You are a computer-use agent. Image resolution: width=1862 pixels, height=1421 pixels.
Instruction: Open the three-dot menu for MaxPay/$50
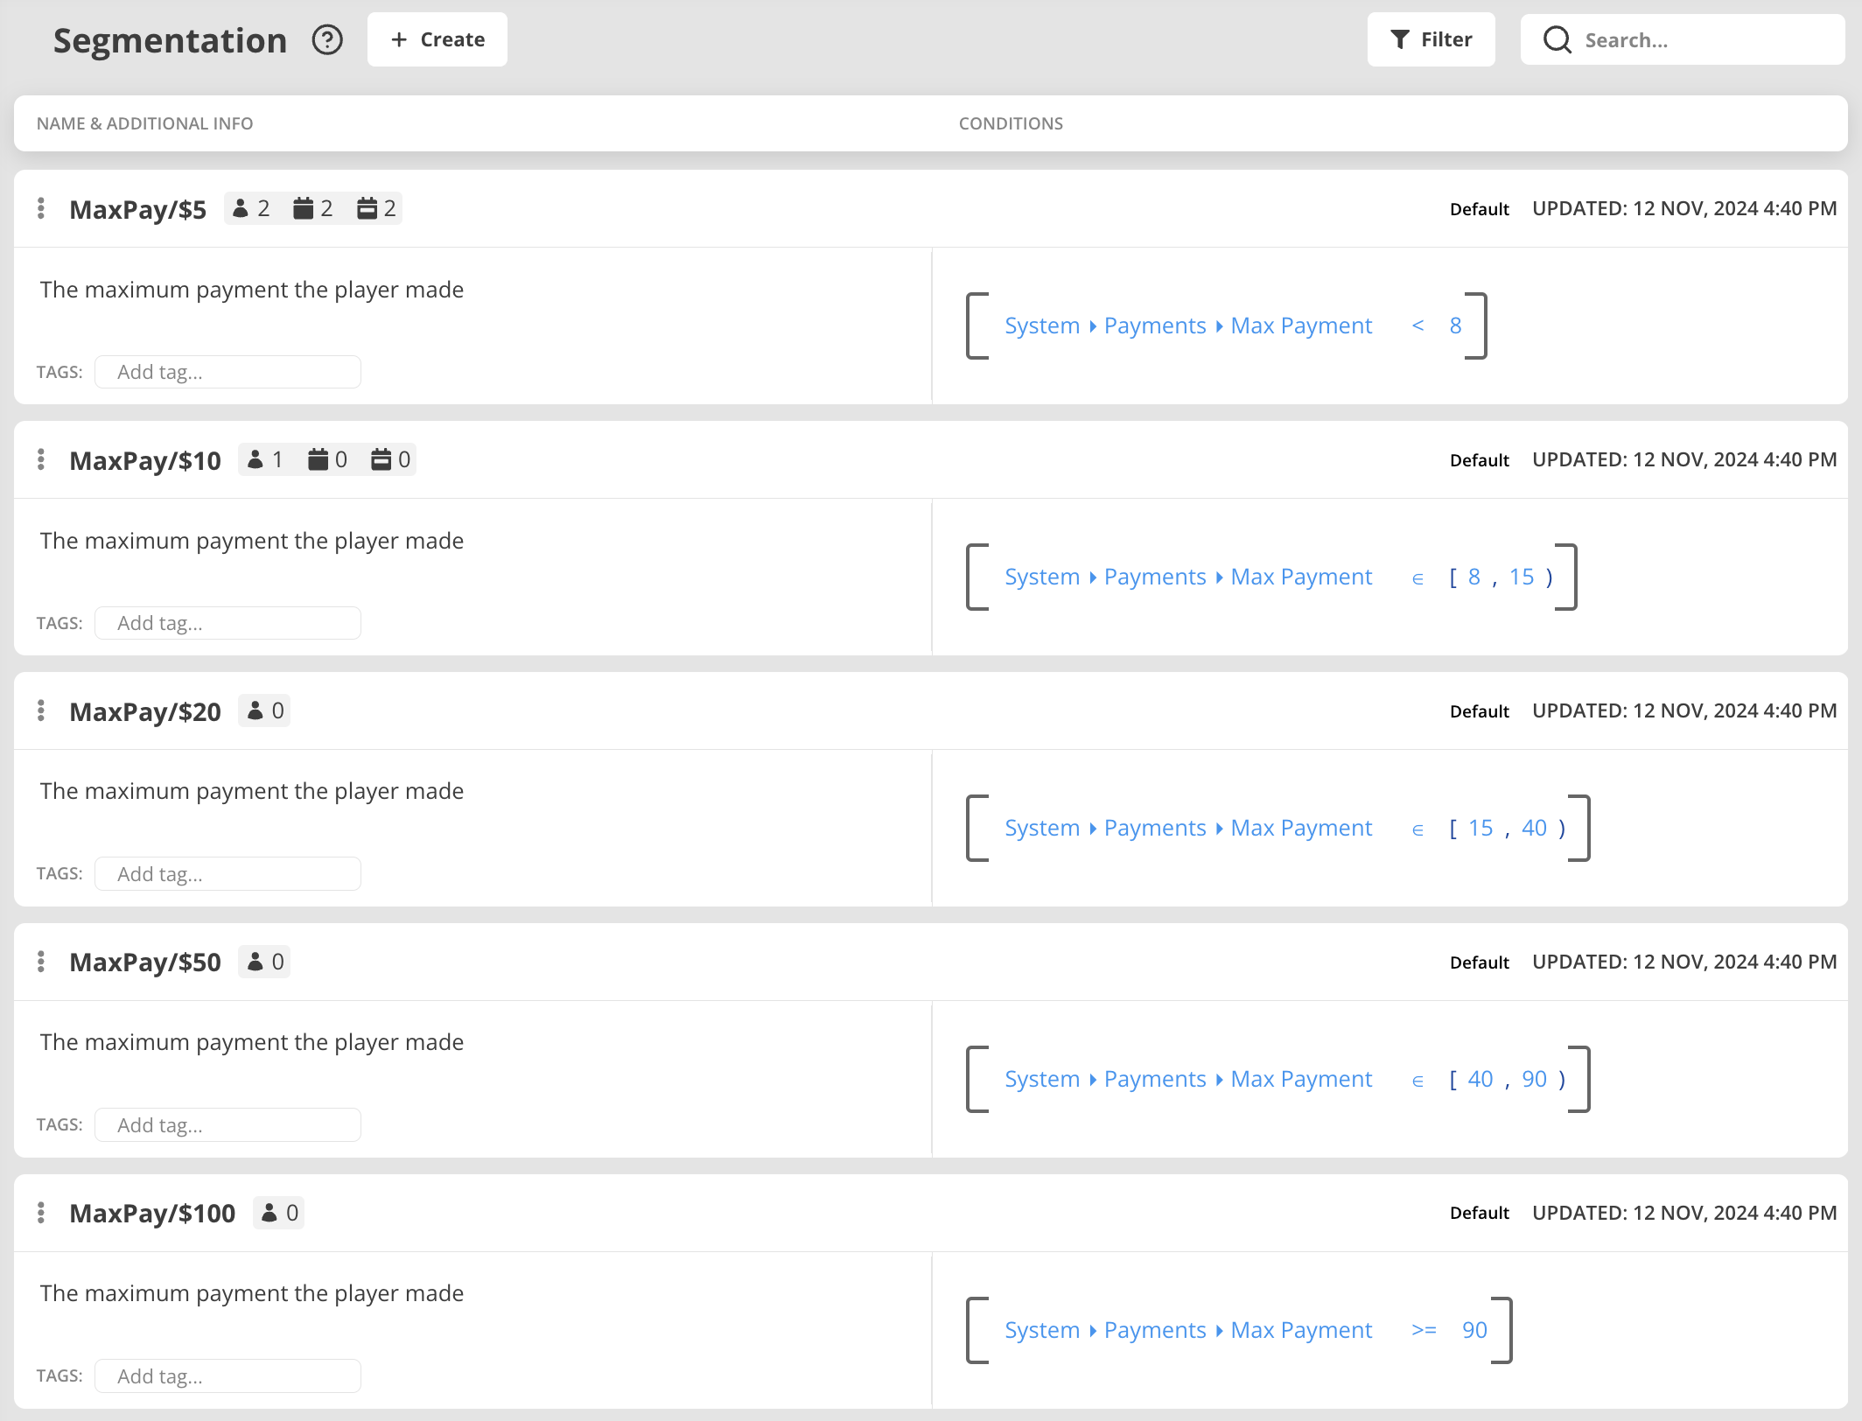[x=41, y=962]
